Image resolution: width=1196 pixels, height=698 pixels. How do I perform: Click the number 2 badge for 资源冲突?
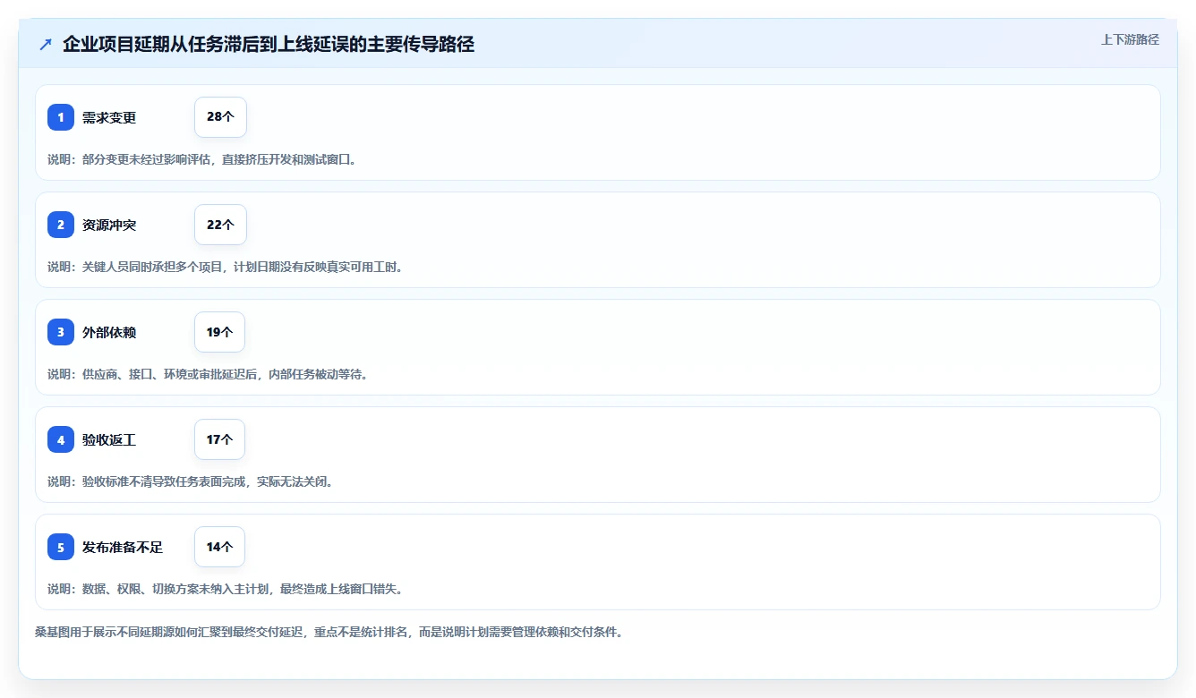(61, 225)
